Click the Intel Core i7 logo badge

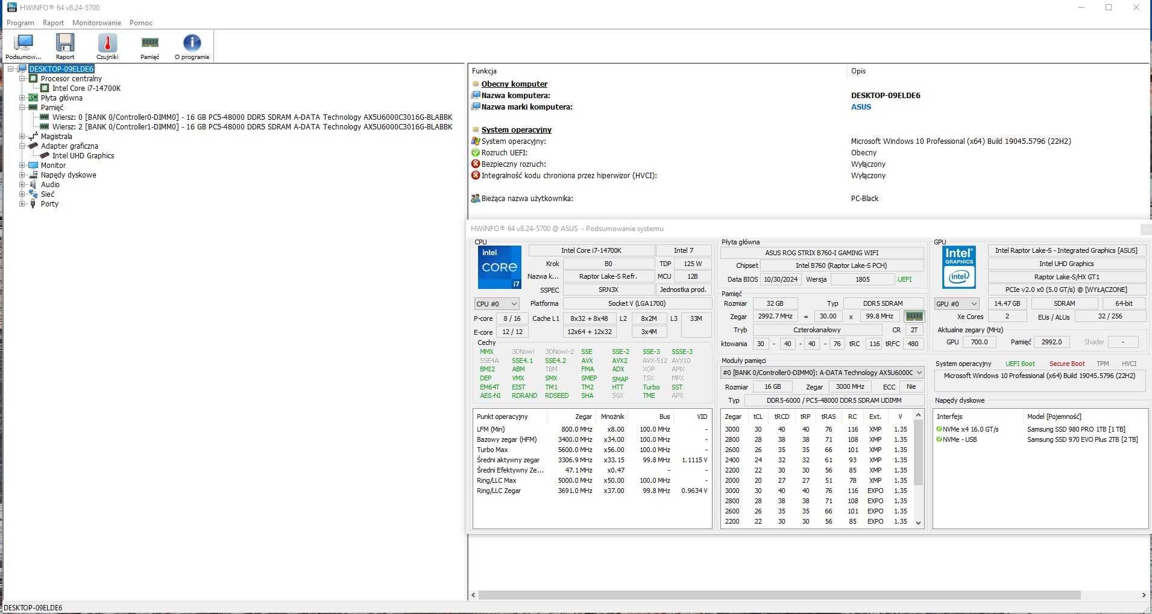499,267
